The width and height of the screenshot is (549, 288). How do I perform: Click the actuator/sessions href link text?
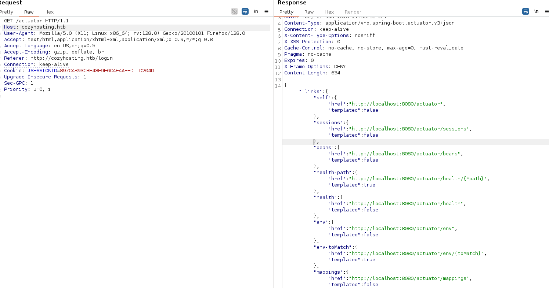point(409,129)
